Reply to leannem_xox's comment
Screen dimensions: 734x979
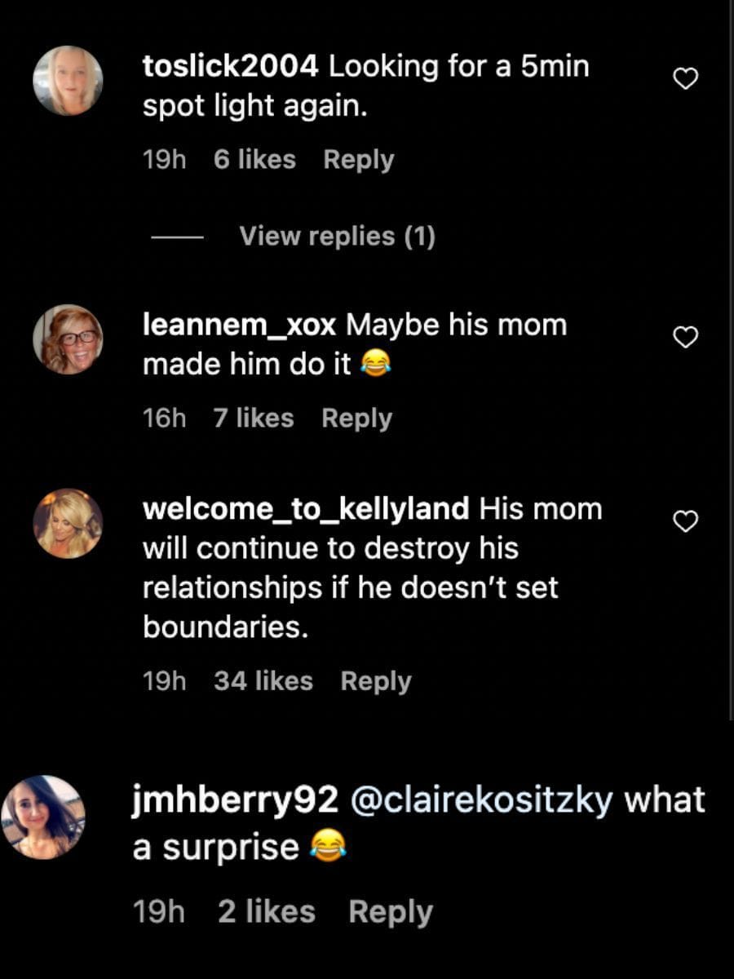pyautogui.click(x=356, y=418)
